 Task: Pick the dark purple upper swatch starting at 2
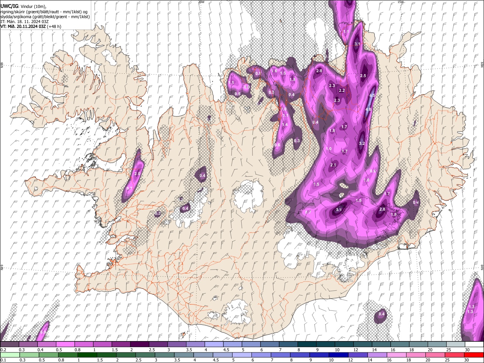click(140, 344)
